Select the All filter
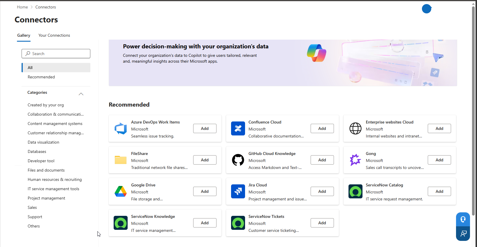The image size is (477, 247). [56, 68]
